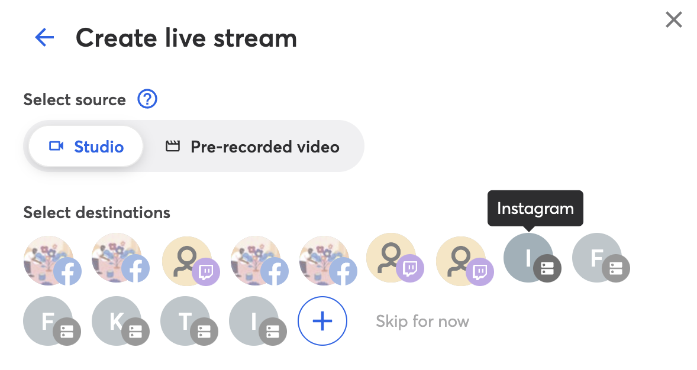
Task: Switch to Pre-recorded video source
Action: pos(253,147)
